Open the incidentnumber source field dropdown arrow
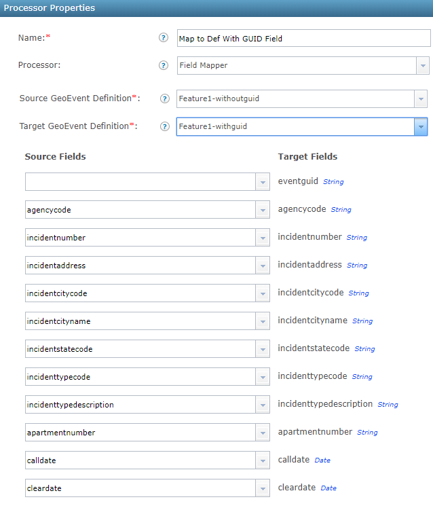Screen dimensions: 433x508 click(263, 238)
